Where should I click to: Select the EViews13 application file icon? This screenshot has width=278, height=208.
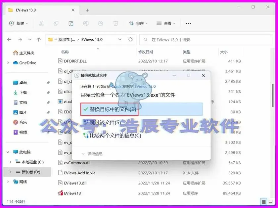point(60,193)
